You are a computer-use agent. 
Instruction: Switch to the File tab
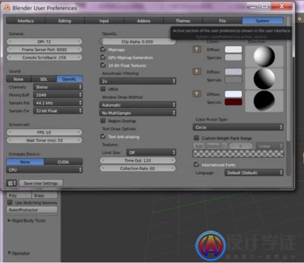222,21
